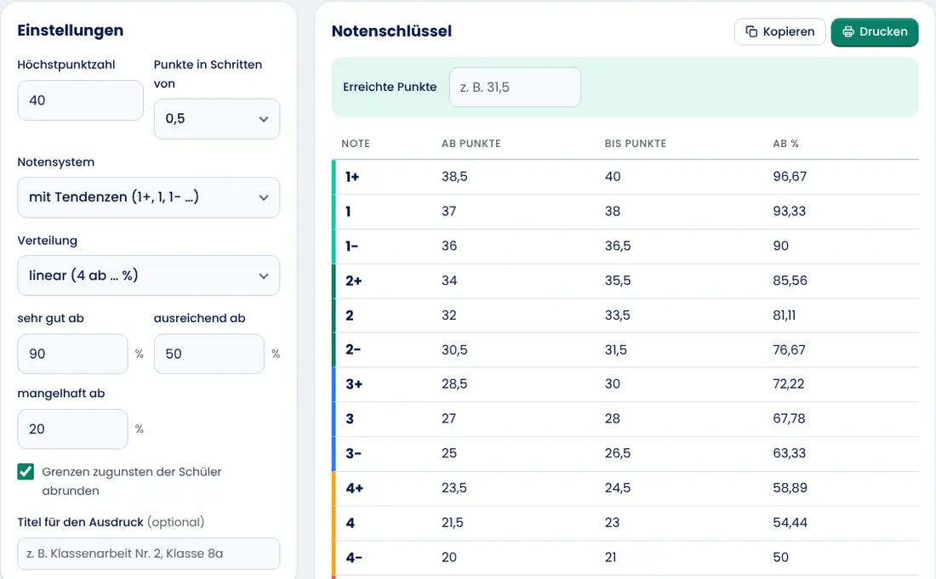Screen dimensions: 936x579
Task: Click the mangelhaft ab percentage field
Action: pyautogui.click(x=73, y=429)
